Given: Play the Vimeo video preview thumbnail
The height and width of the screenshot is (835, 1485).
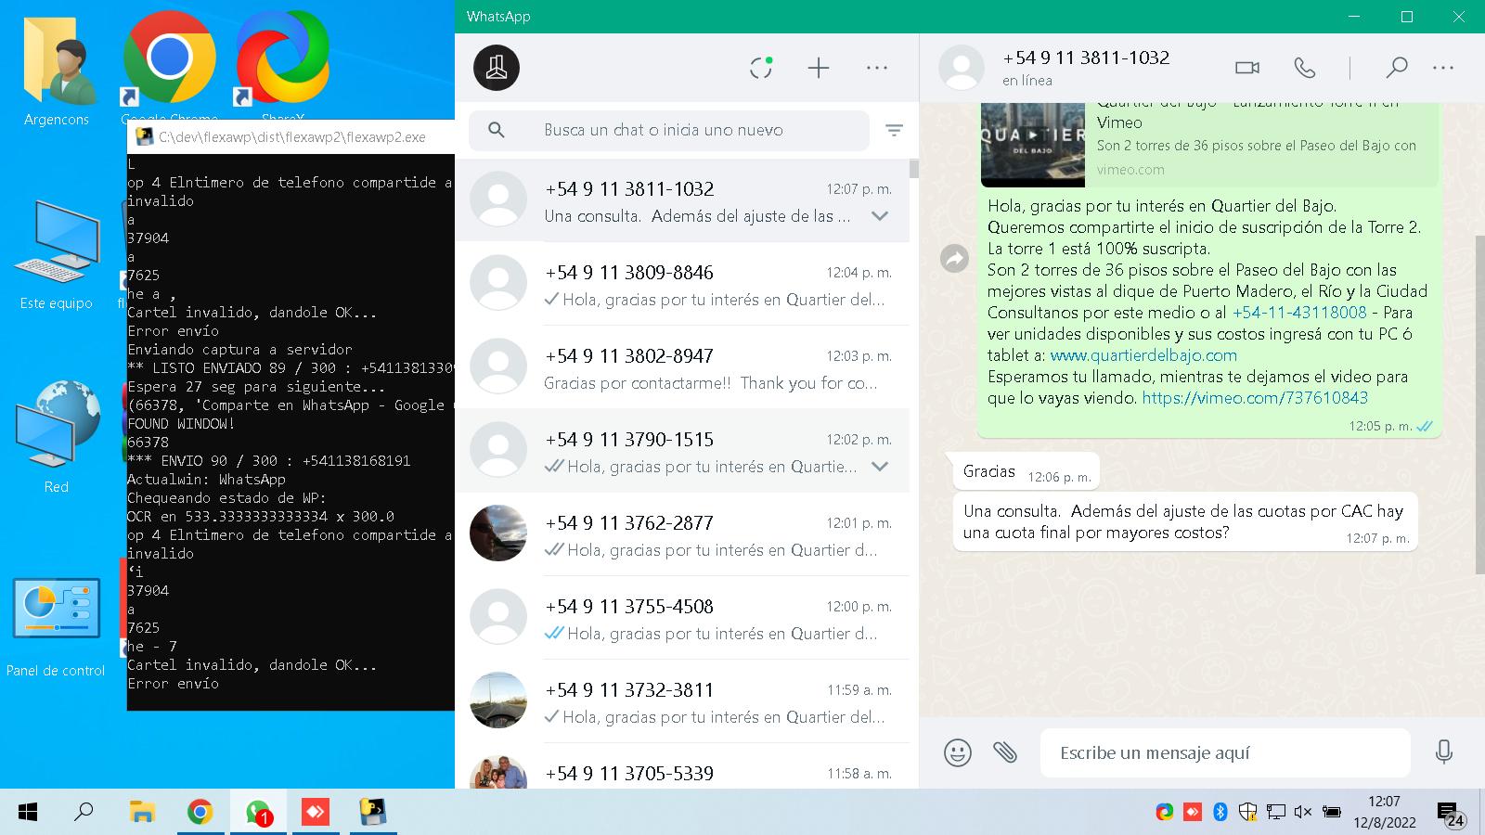Looking at the screenshot, I should click(x=1033, y=144).
